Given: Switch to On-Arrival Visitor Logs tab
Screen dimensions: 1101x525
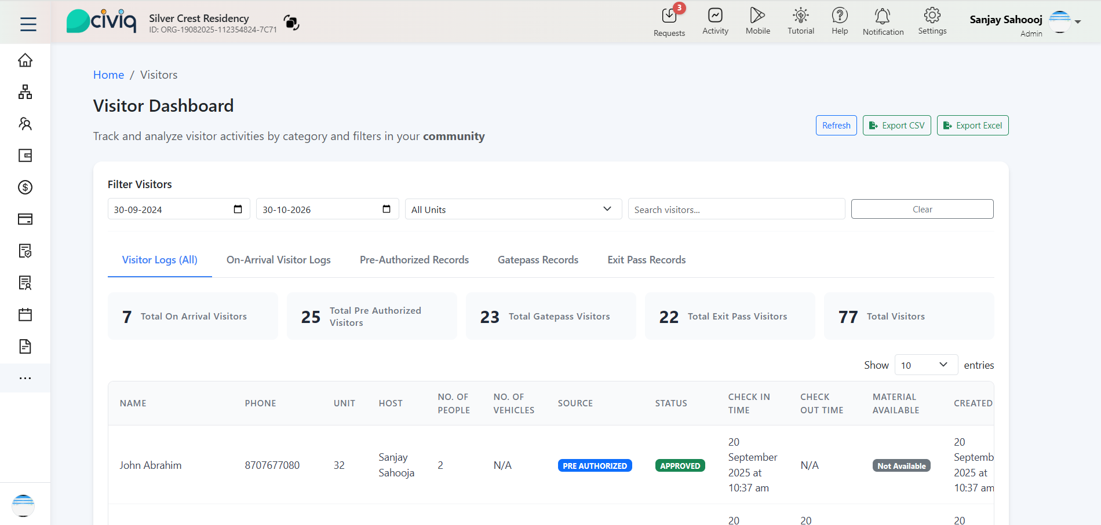Looking at the screenshot, I should pyautogui.click(x=278, y=260).
